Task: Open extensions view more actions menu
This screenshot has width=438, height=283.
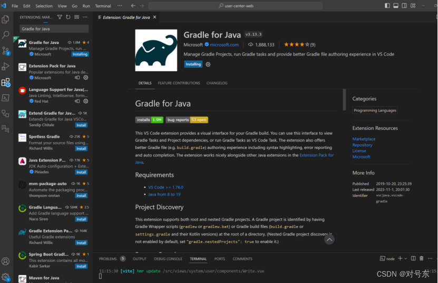Action: coord(85,17)
